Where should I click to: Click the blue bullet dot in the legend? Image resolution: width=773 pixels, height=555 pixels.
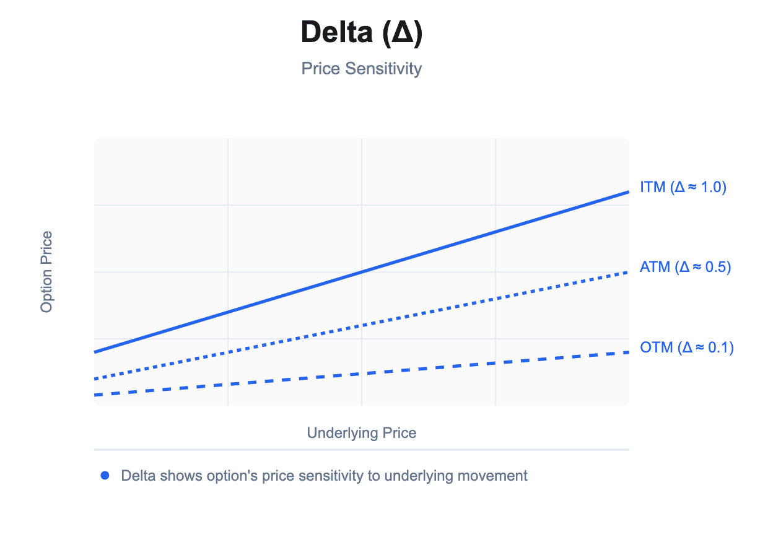(x=105, y=476)
